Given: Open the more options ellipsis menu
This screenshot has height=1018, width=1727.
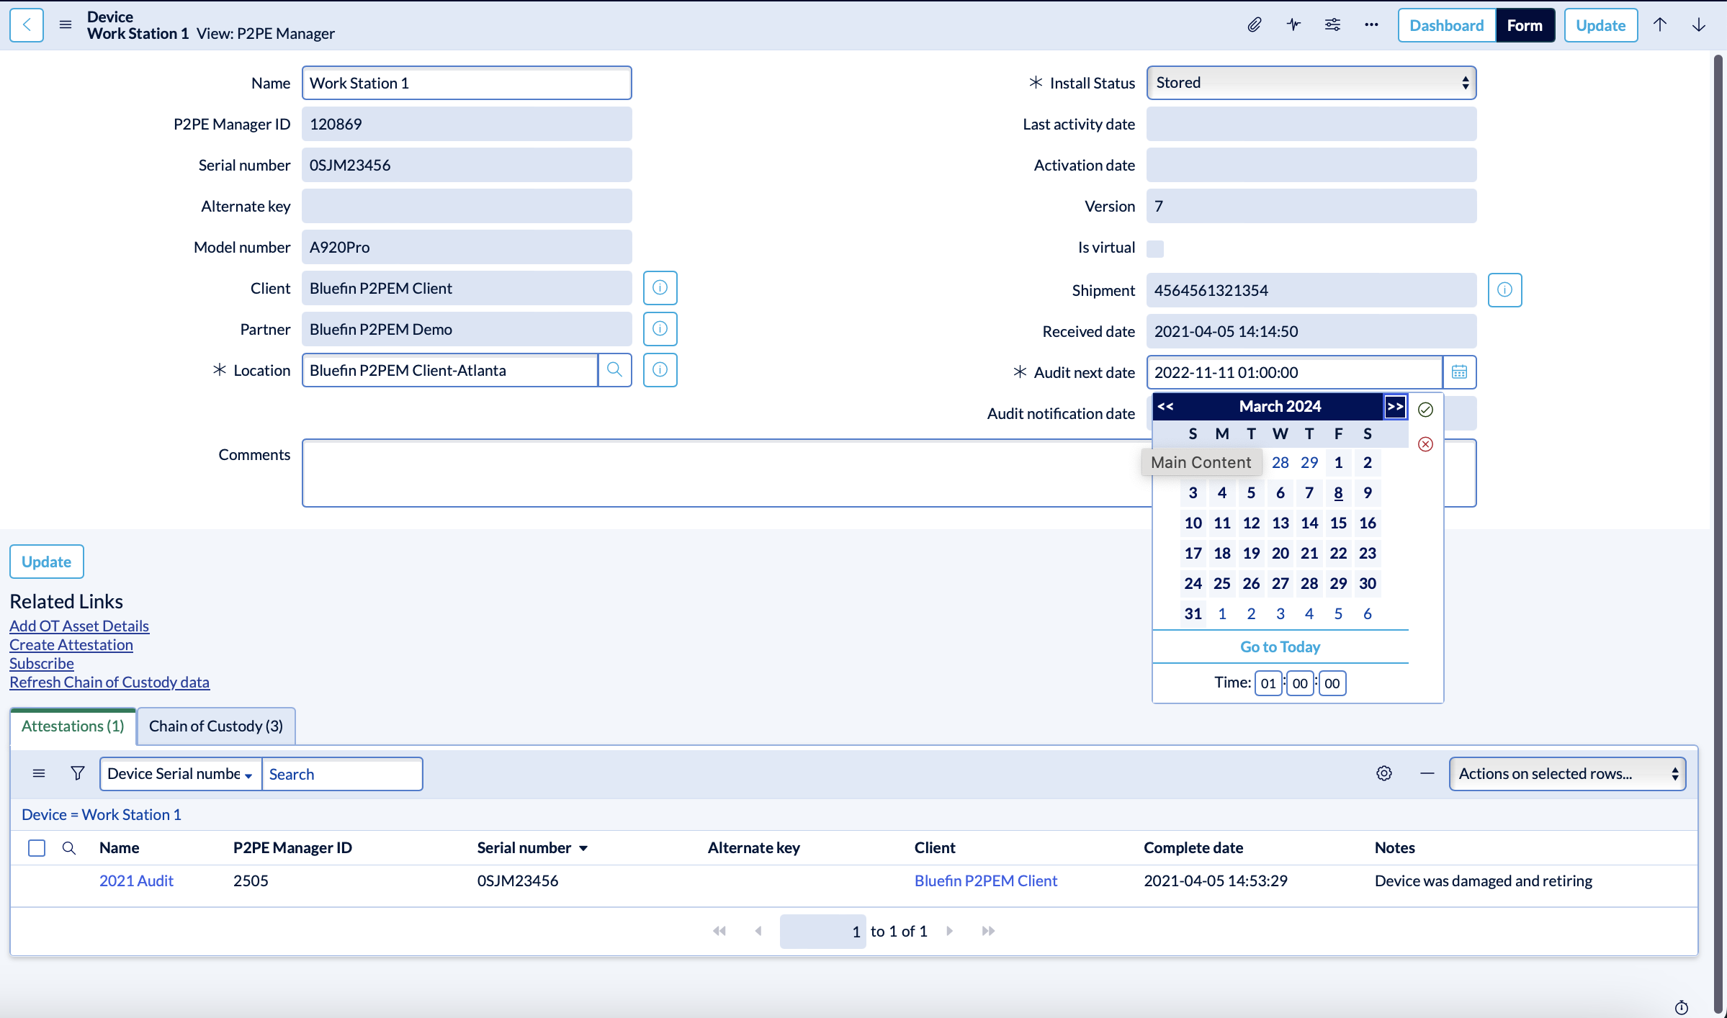Looking at the screenshot, I should tap(1371, 24).
